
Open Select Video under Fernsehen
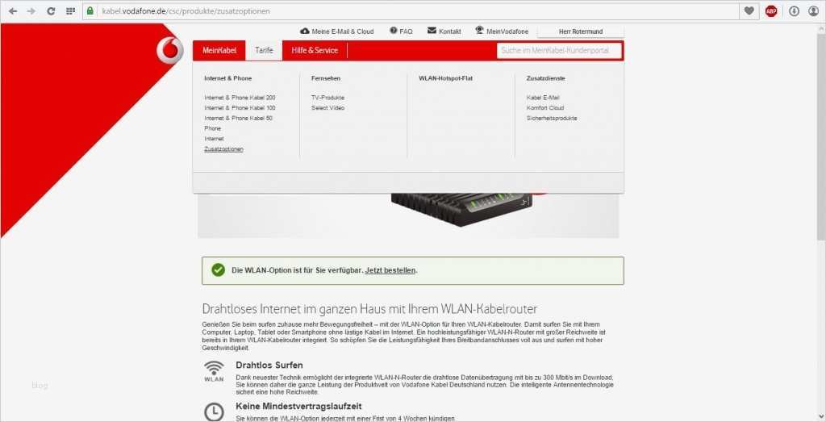click(327, 108)
